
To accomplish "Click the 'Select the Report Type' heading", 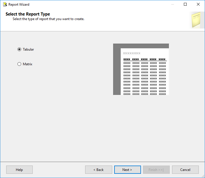I will [28, 14].
